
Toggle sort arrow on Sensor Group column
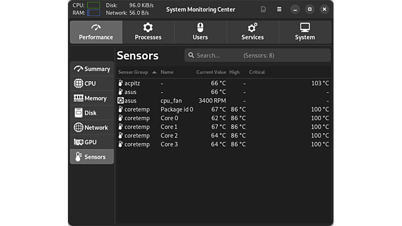[x=154, y=72]
